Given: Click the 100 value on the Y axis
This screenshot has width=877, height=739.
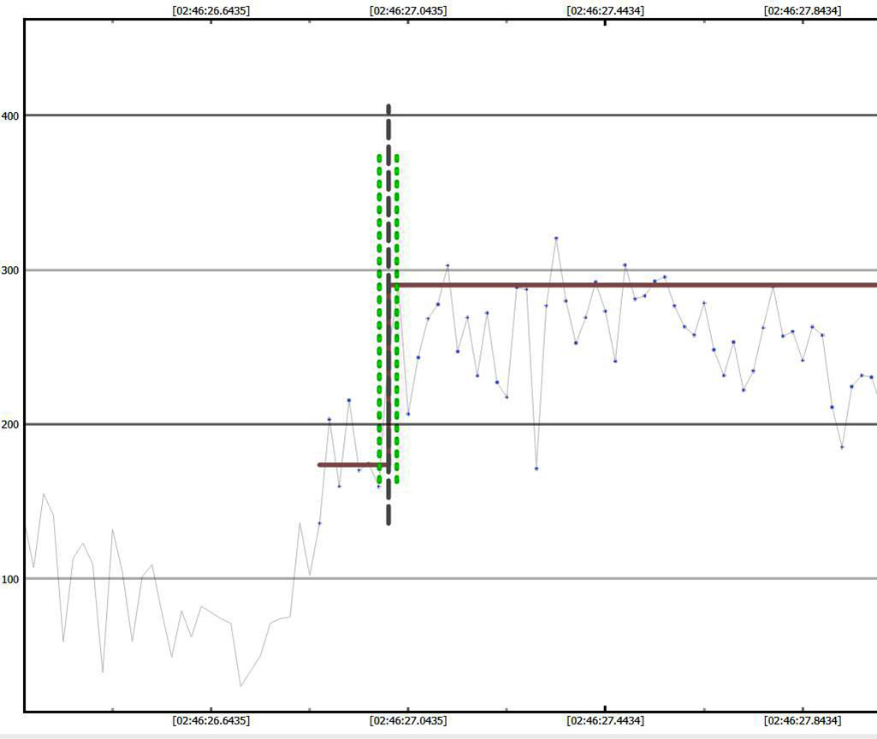Looking at the screenshot, I should [x=10, y=579].
